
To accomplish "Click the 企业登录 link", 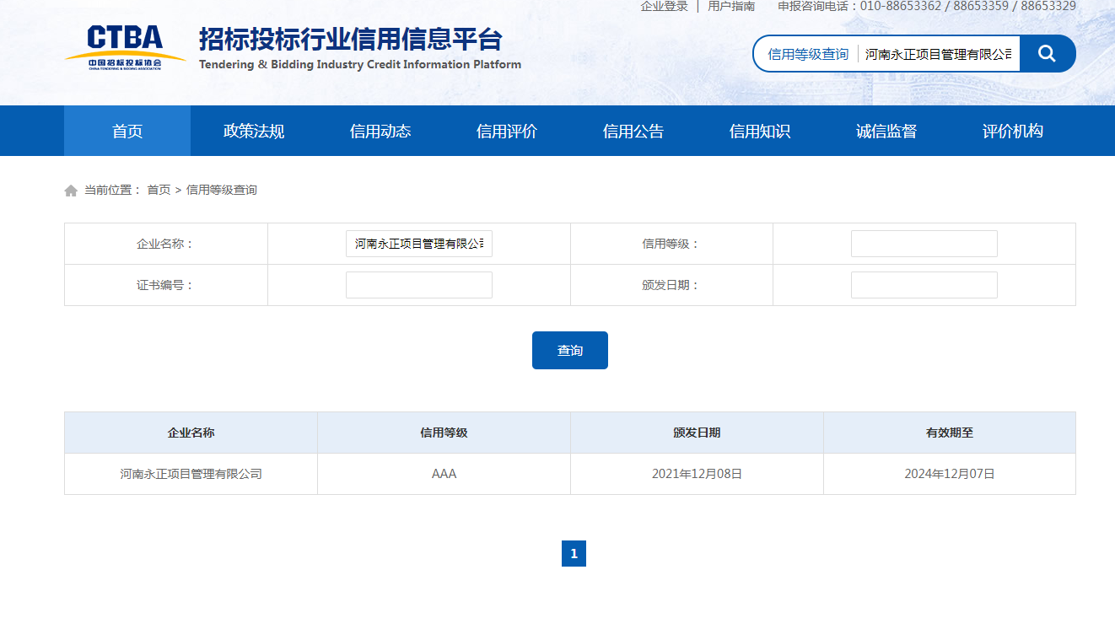I will 664,6.
